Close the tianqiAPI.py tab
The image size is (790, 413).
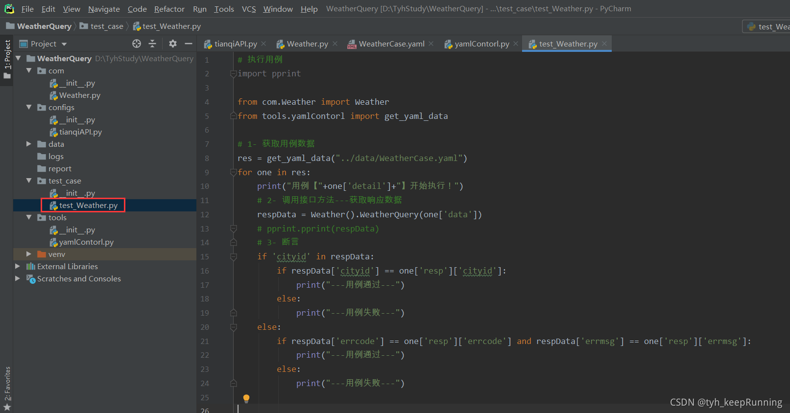click(x=263, y=44)
